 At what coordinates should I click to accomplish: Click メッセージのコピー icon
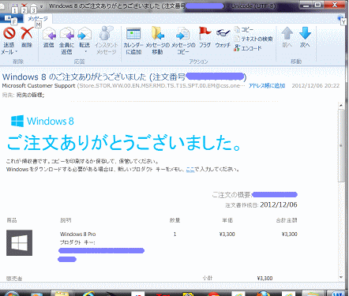tap(183, 34)
